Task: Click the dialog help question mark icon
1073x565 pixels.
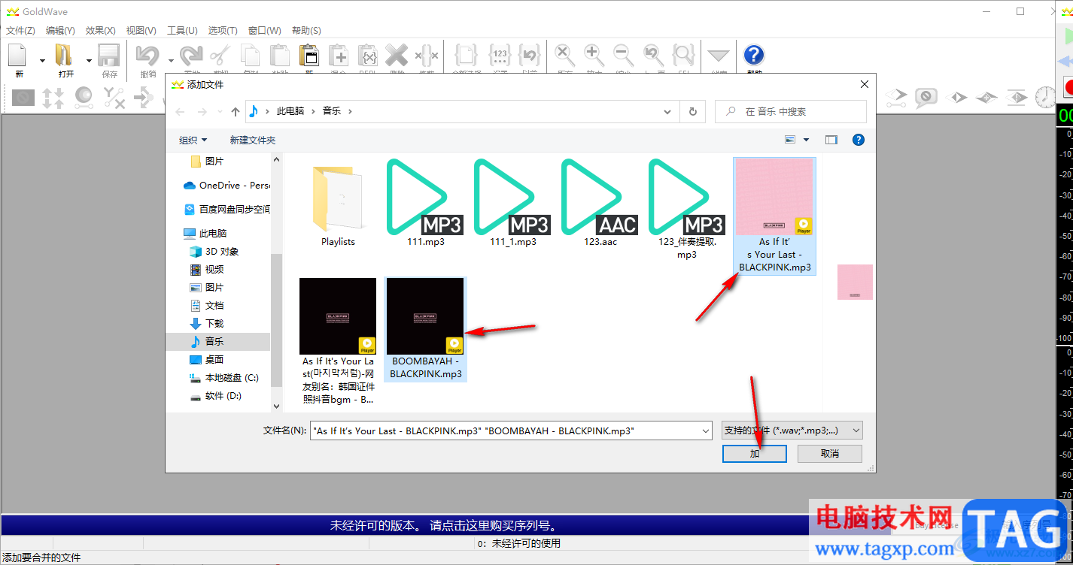Action: pos(858,140)
